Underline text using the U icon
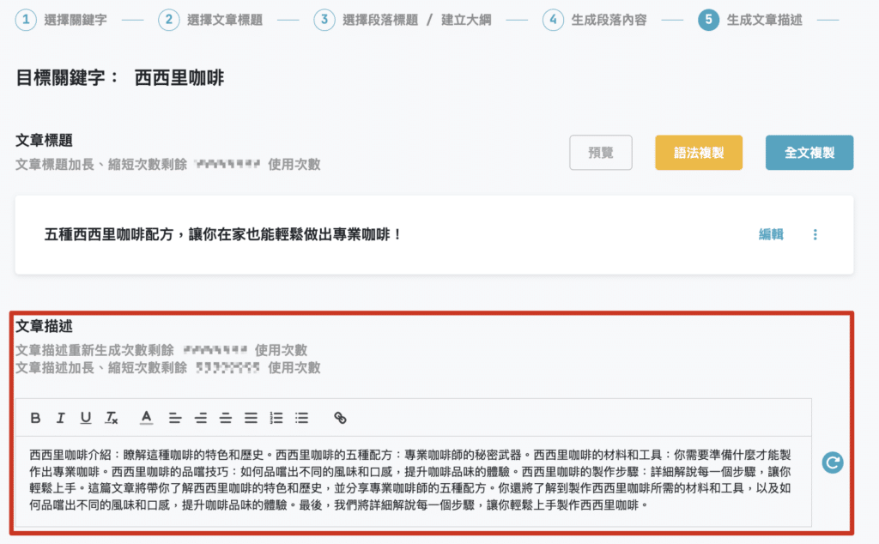Screen dimensions: 879x544 point(86,418)
